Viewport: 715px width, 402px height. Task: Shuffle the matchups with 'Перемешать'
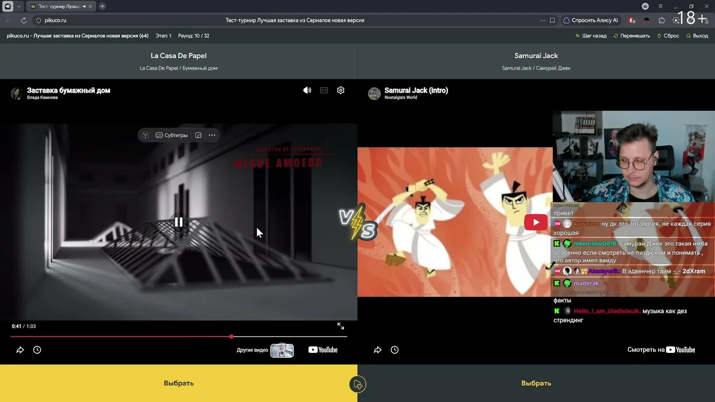click(632, 36)
